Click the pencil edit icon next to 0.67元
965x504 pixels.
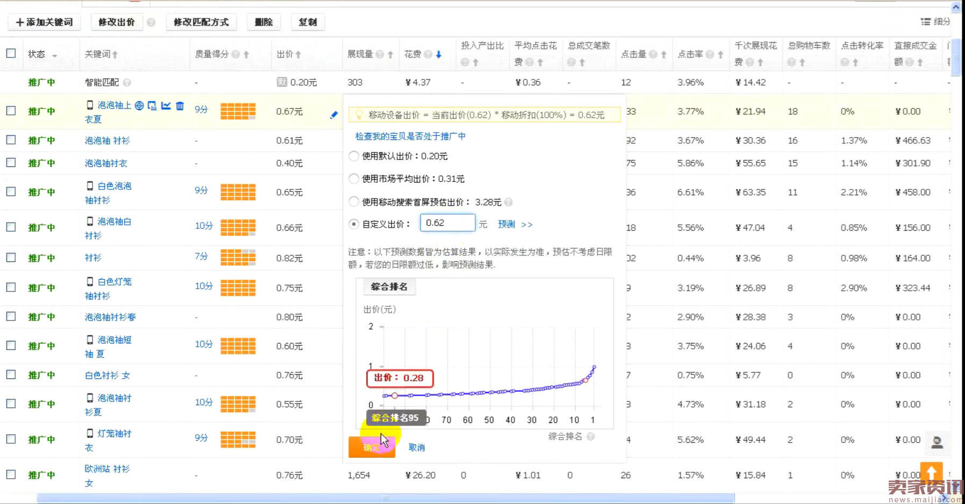coord(334,114)
